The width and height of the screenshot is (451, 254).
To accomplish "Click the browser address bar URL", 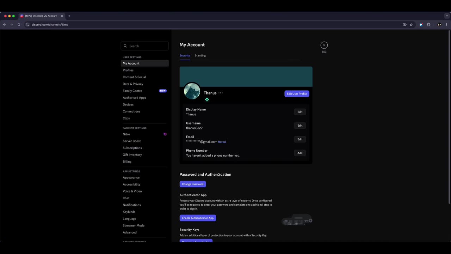I will pyautogui.click(x=50, y=25).
